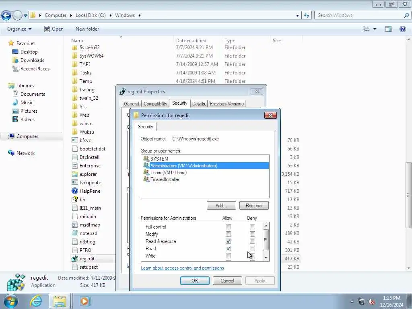Click New folder in toolbar

(87, 29)
